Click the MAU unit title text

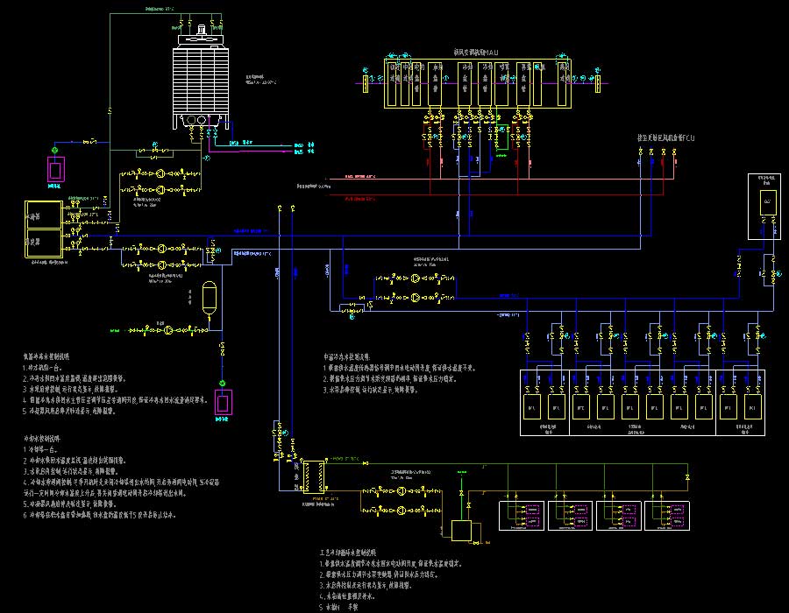(475, 53)
